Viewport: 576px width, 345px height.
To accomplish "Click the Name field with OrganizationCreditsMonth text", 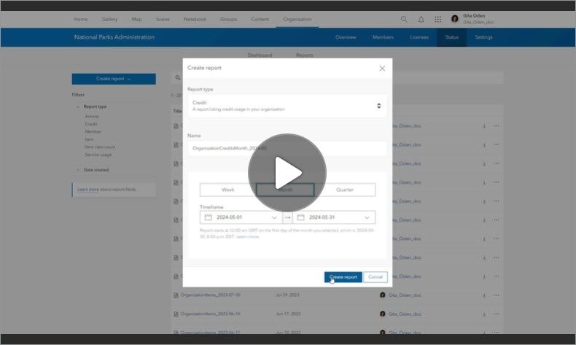I will tap(287, 148).
